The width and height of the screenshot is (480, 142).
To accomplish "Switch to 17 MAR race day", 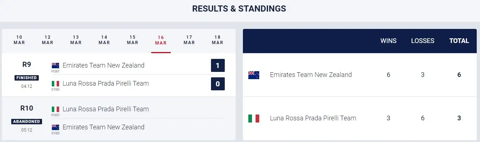I will coord(189,40).
